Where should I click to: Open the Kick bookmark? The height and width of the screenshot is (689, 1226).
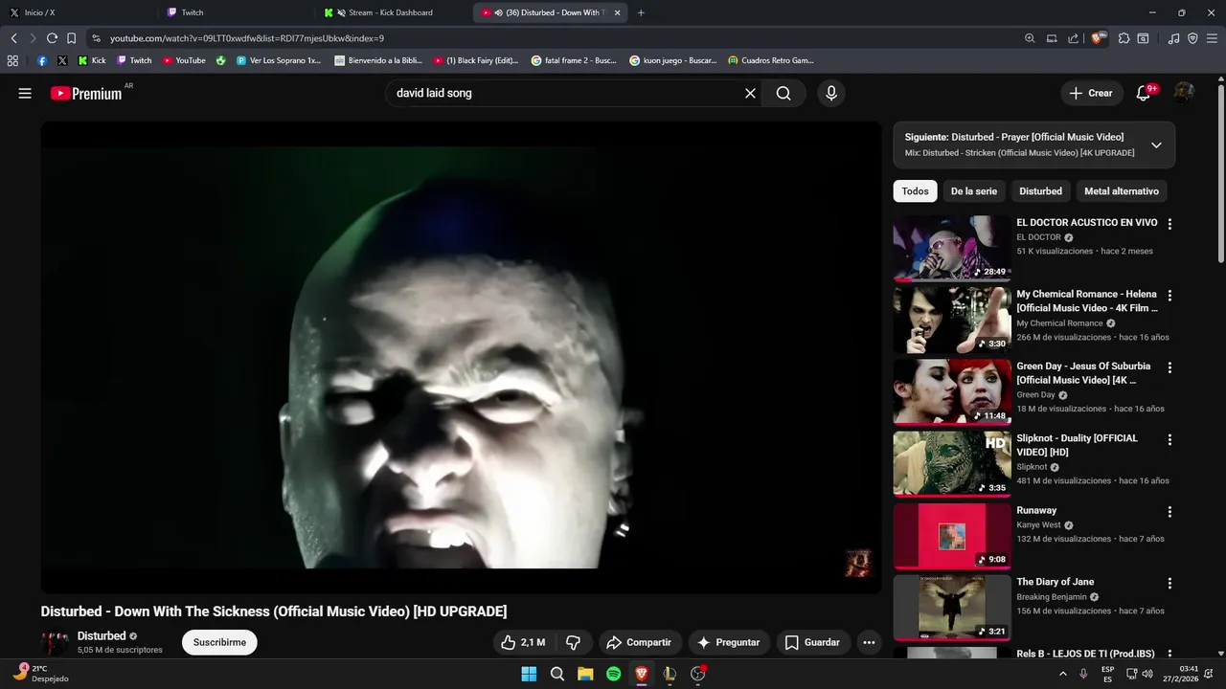pos(92,60)
